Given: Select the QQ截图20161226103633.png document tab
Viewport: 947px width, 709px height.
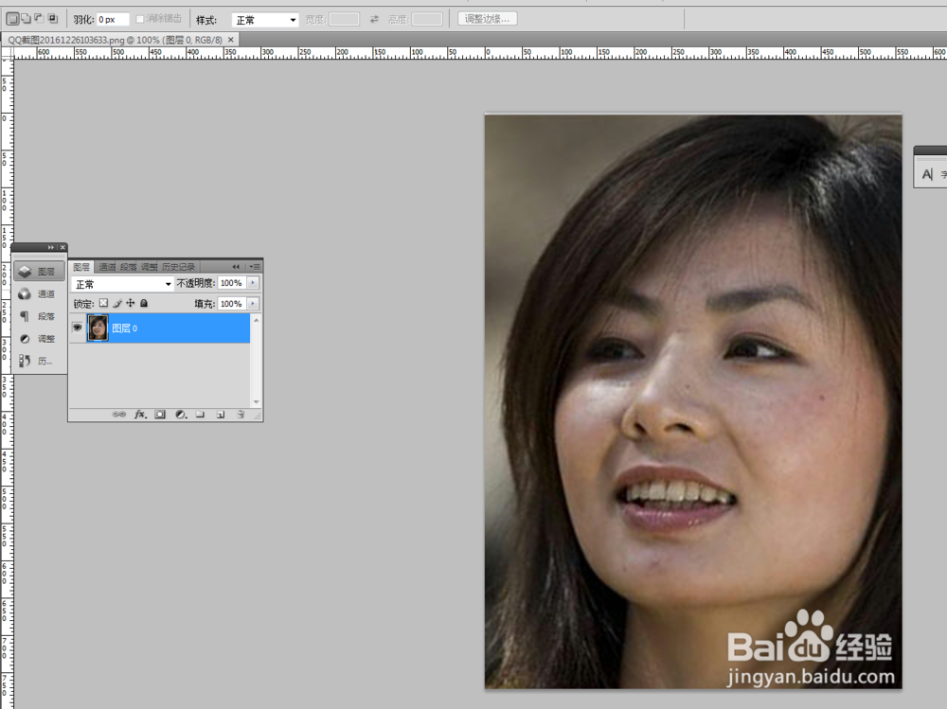Looking at the screenshot, I should pos(115,40).
